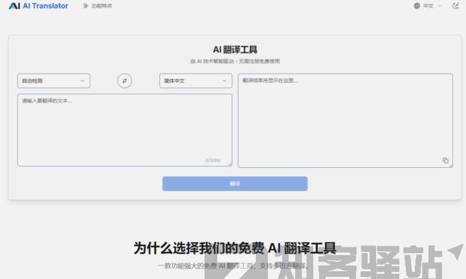The width and height of the screenshot is (466, 279).
Task: Click the 由 AI 技术智能驱动 subtitle text
Action: (235, 61)
